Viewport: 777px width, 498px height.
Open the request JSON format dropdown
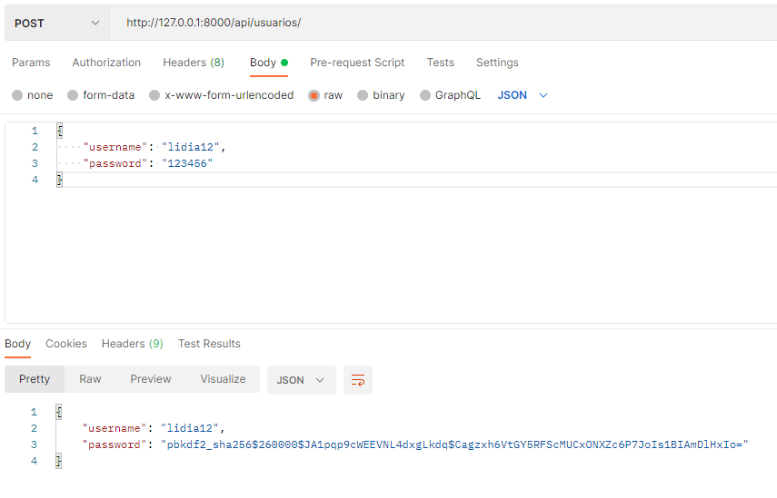(523, 95)
